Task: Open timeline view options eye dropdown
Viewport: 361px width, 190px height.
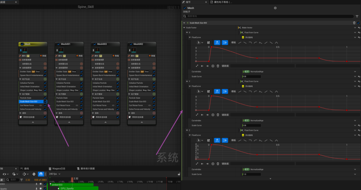Action: tap(5, 174)
